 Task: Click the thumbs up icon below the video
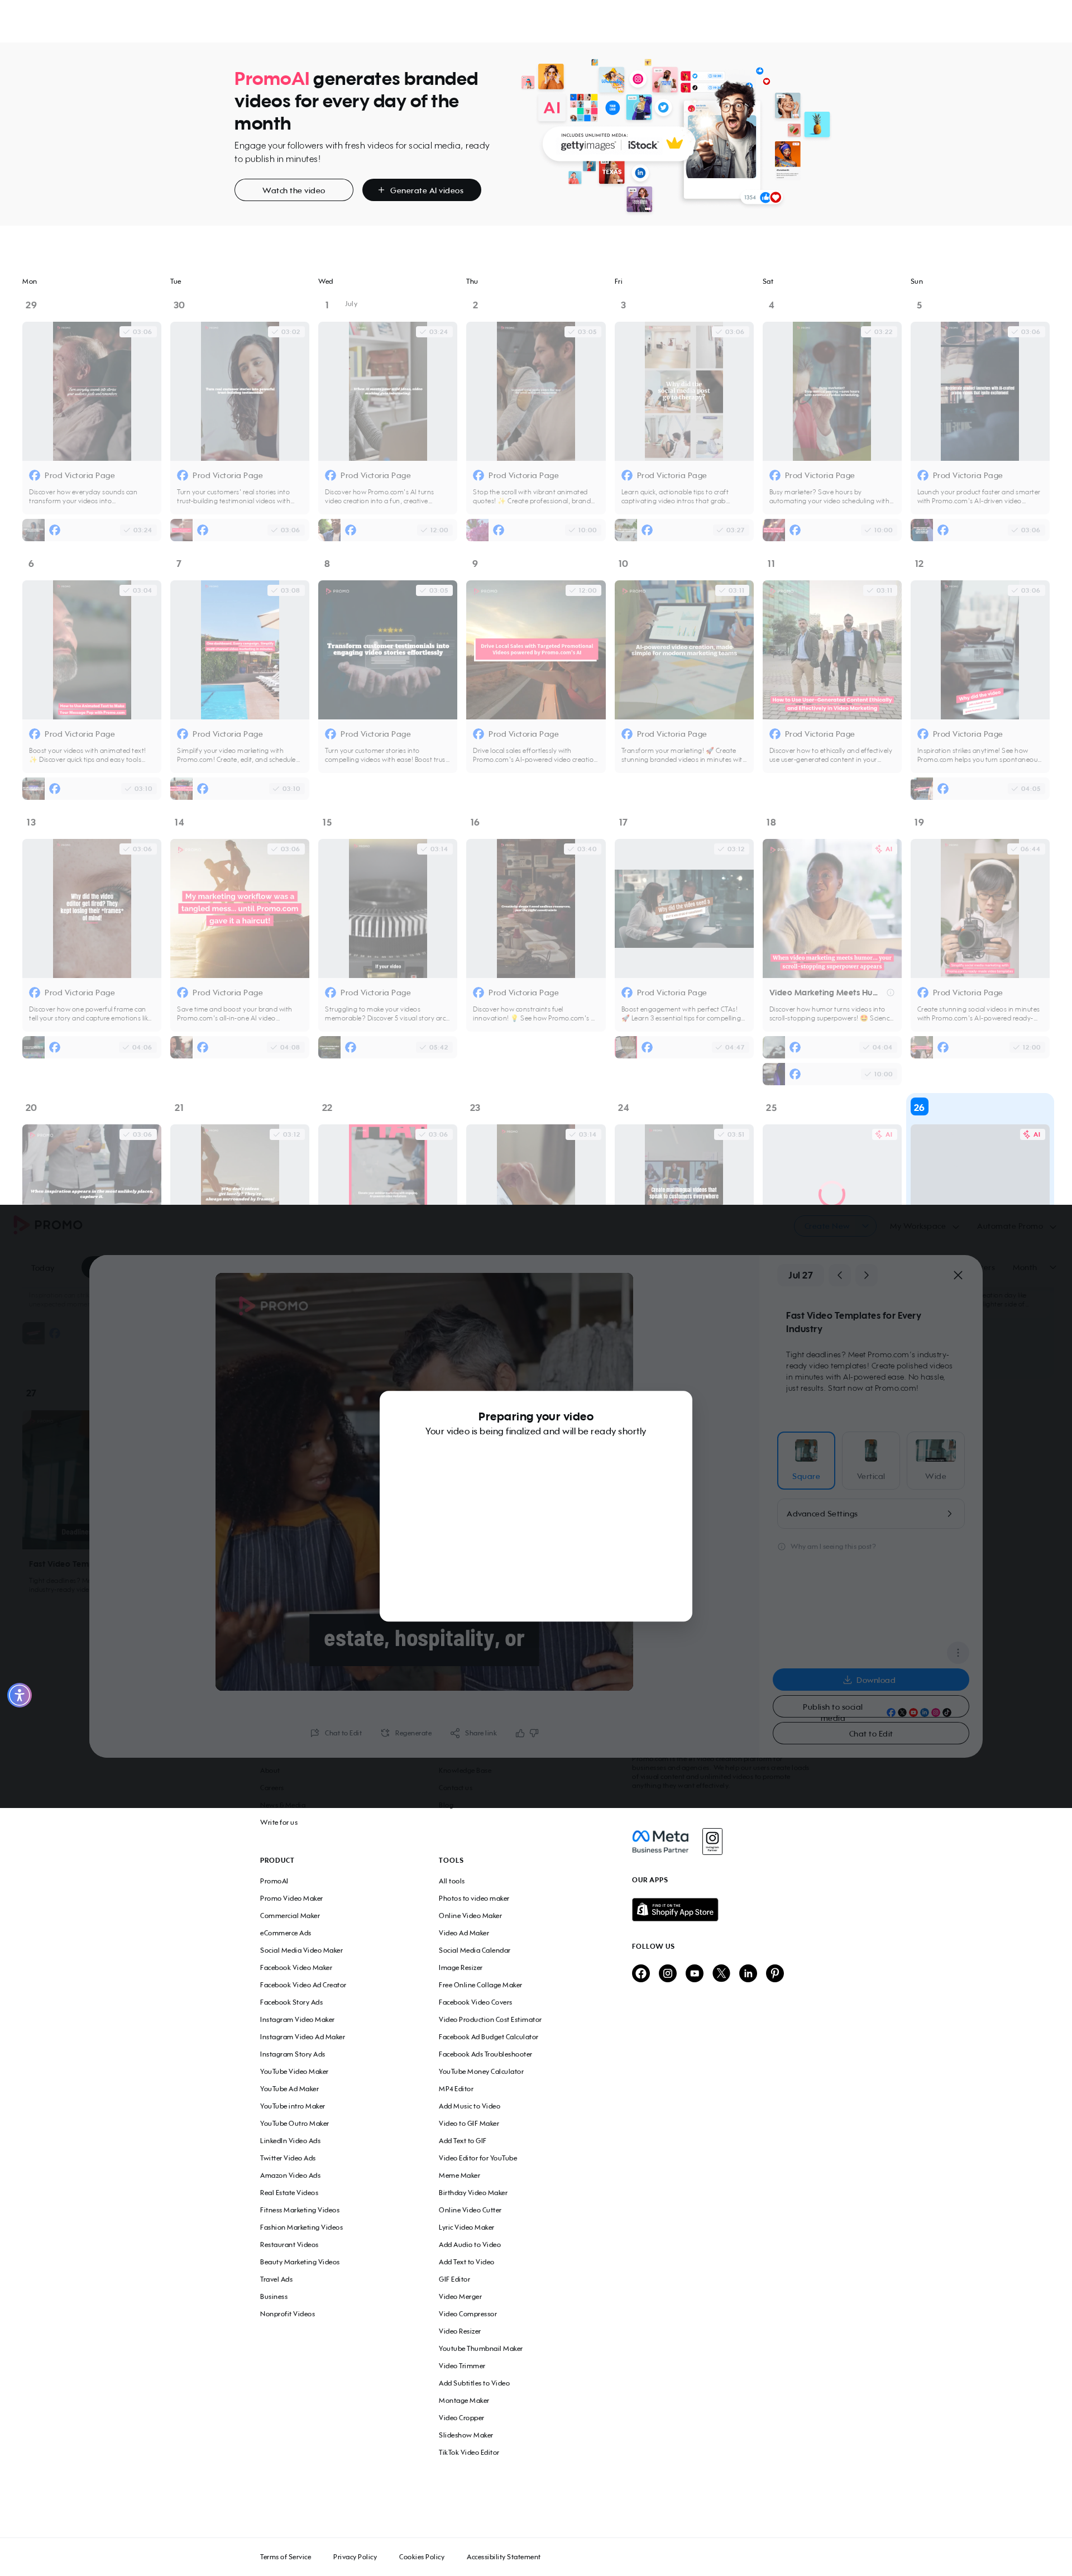(x=520, y=1733)
